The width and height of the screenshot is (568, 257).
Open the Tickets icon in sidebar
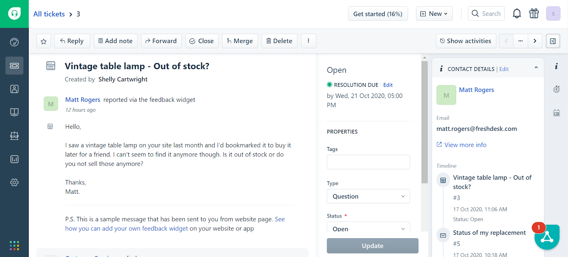14,66
